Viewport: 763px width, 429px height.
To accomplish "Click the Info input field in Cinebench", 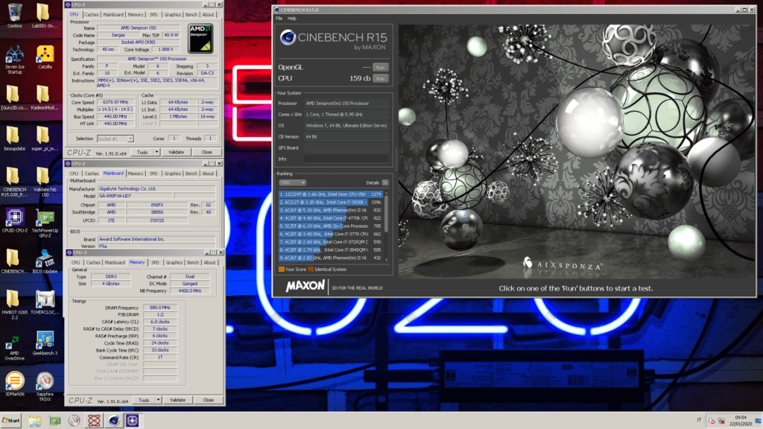I will pos(346,159).
